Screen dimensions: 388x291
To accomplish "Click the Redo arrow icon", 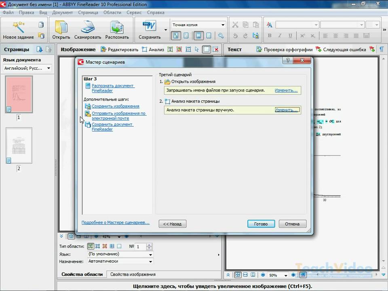I will point(245,36).
